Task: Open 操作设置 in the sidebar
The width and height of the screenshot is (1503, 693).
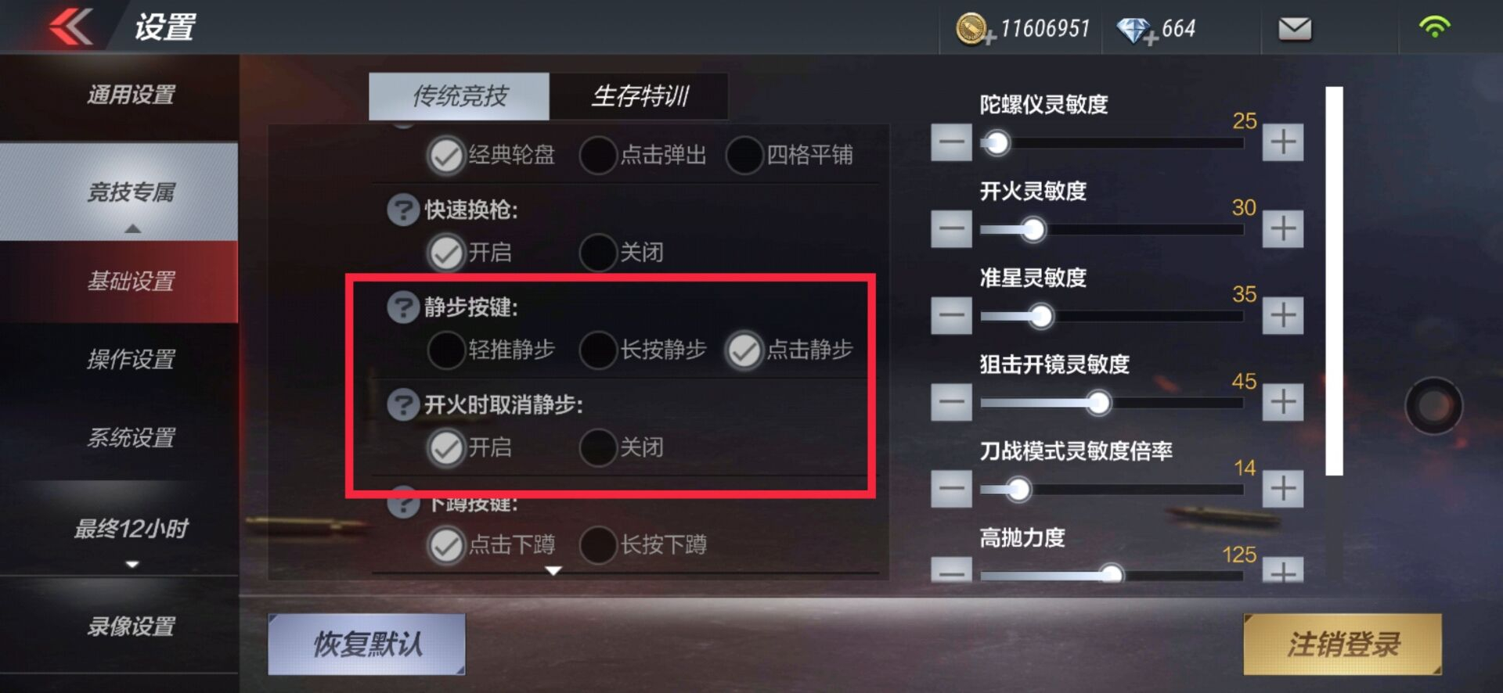Action: [x=131, y=360]
